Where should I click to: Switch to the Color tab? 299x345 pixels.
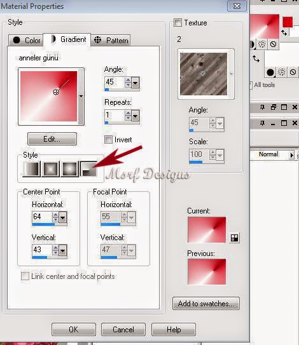coord(25,41)
